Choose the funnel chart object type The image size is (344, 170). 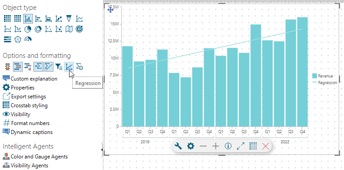click(x=69, y=19)
